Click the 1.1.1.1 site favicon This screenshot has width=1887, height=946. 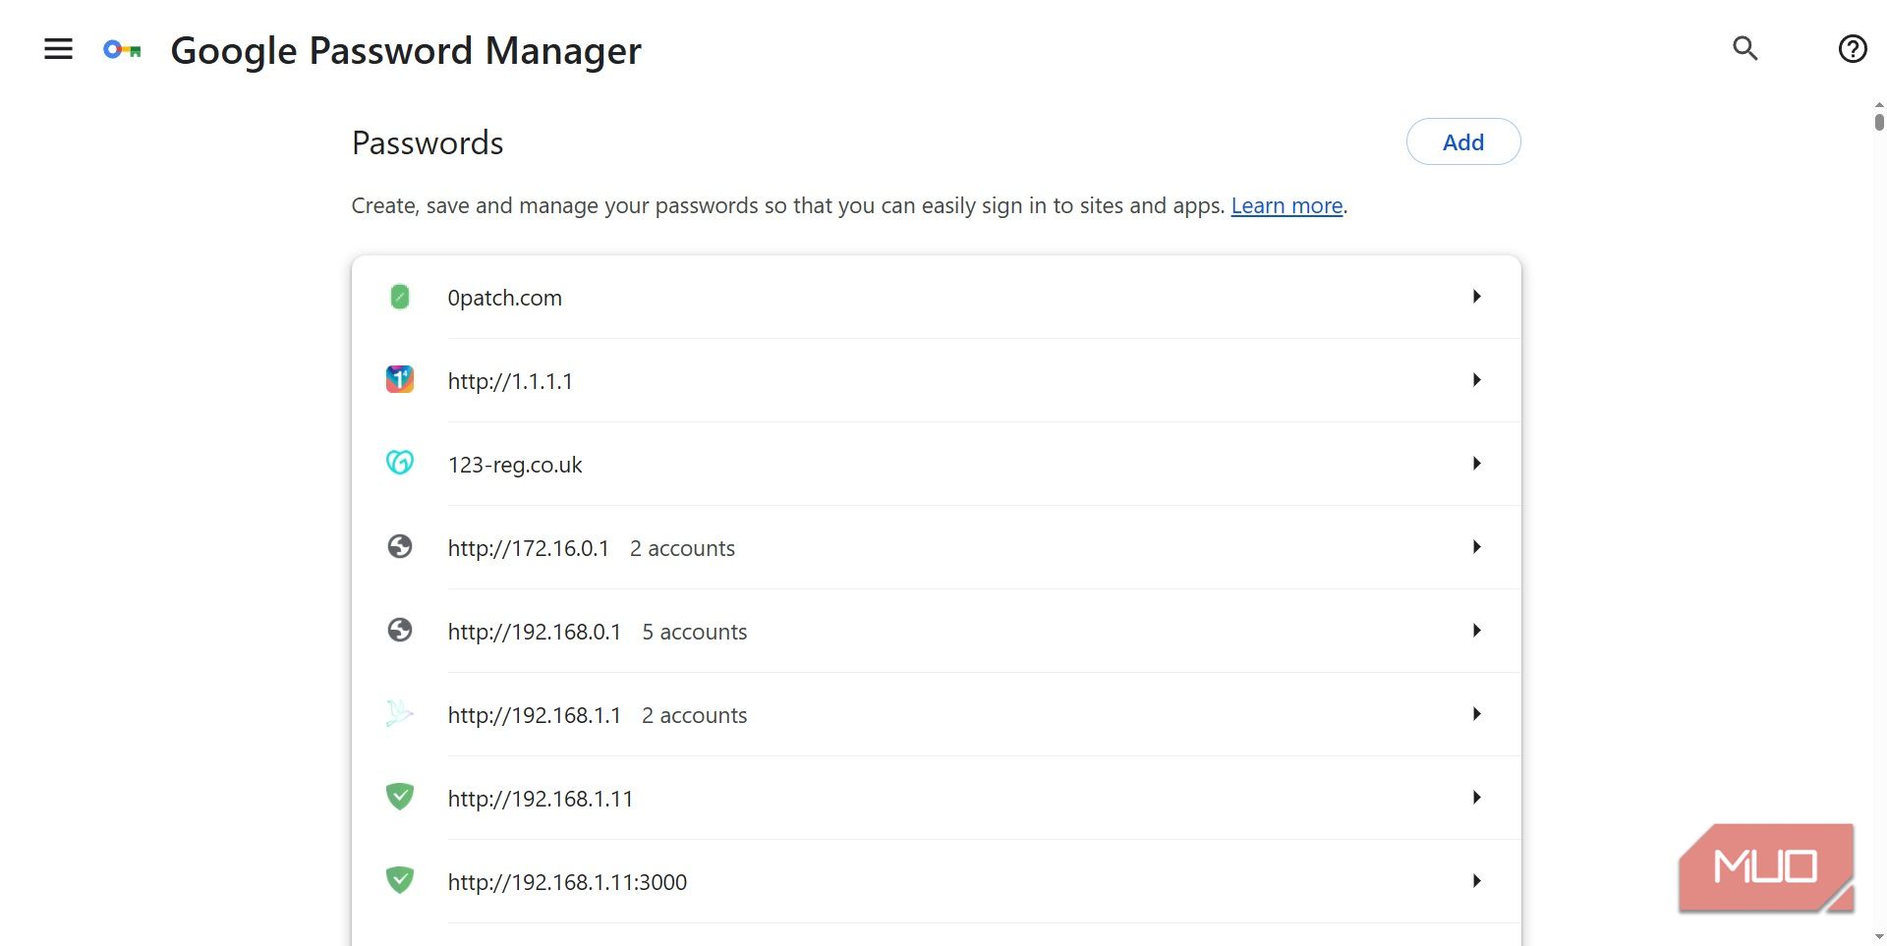(400, 379)
